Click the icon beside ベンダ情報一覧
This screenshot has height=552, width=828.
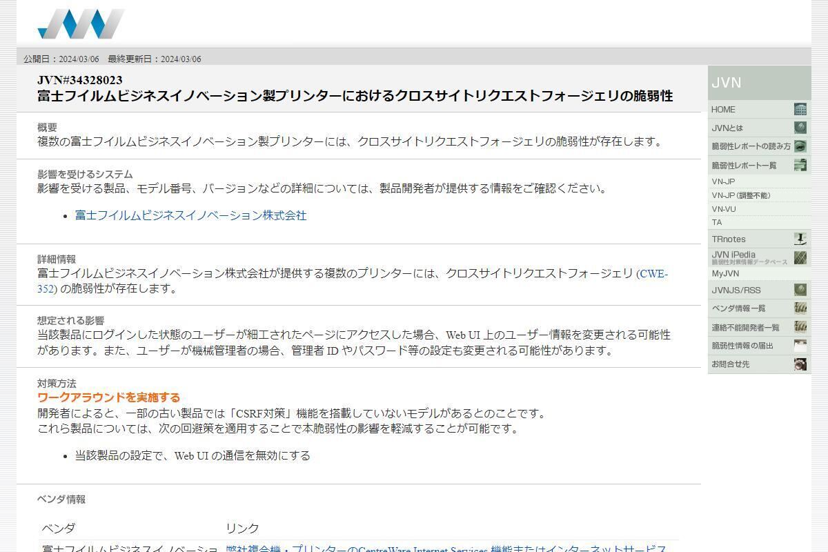tap(800, 308)
